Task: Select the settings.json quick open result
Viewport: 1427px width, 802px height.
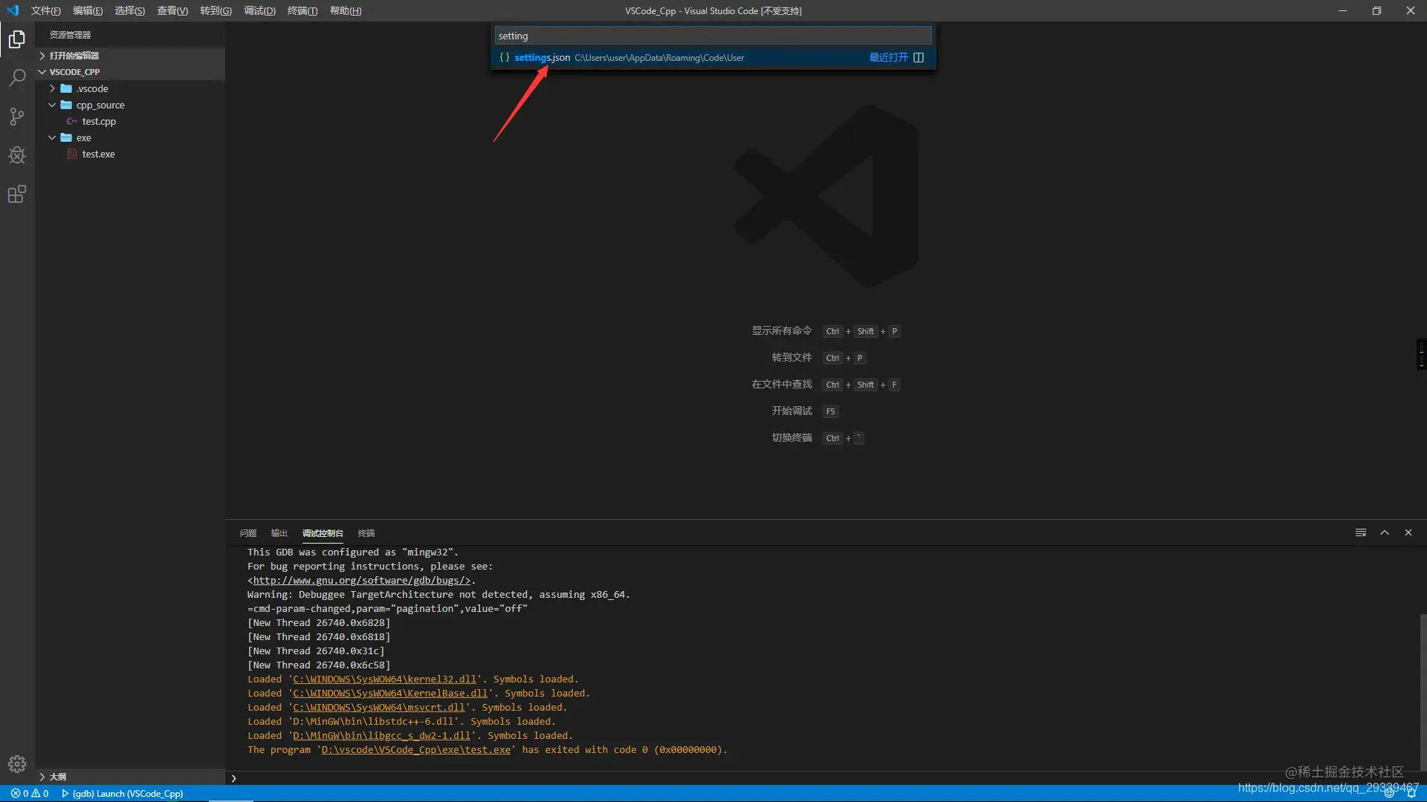Action: (713, 58)
